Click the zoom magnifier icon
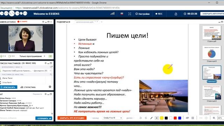The width and height of the screenshot is (224, 126). 214,118
